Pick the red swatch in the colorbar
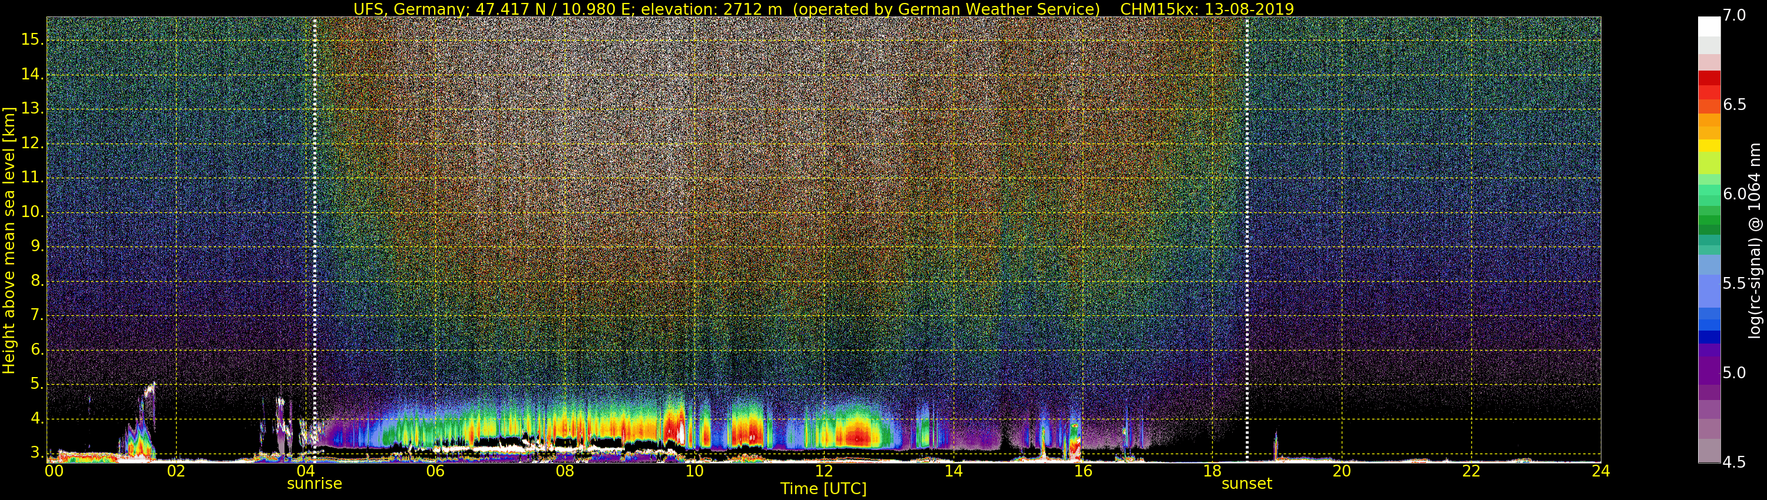This screenshot has height=500, width=1767. [x=1709, y=79]
